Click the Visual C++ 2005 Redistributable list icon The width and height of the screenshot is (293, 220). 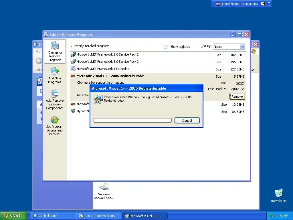(x=73, y=76)
